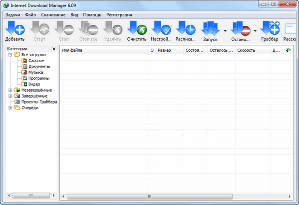Sort by the Имя файла column header
This screenshot has height=205, width=299.
pyautogui.click(x=104, y=50)
